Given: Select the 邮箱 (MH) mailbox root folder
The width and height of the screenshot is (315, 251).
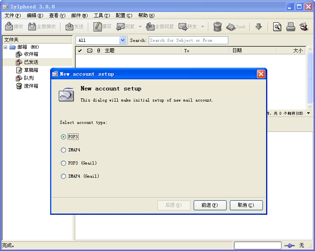Looking at the screenshot, I should (28, 47).
